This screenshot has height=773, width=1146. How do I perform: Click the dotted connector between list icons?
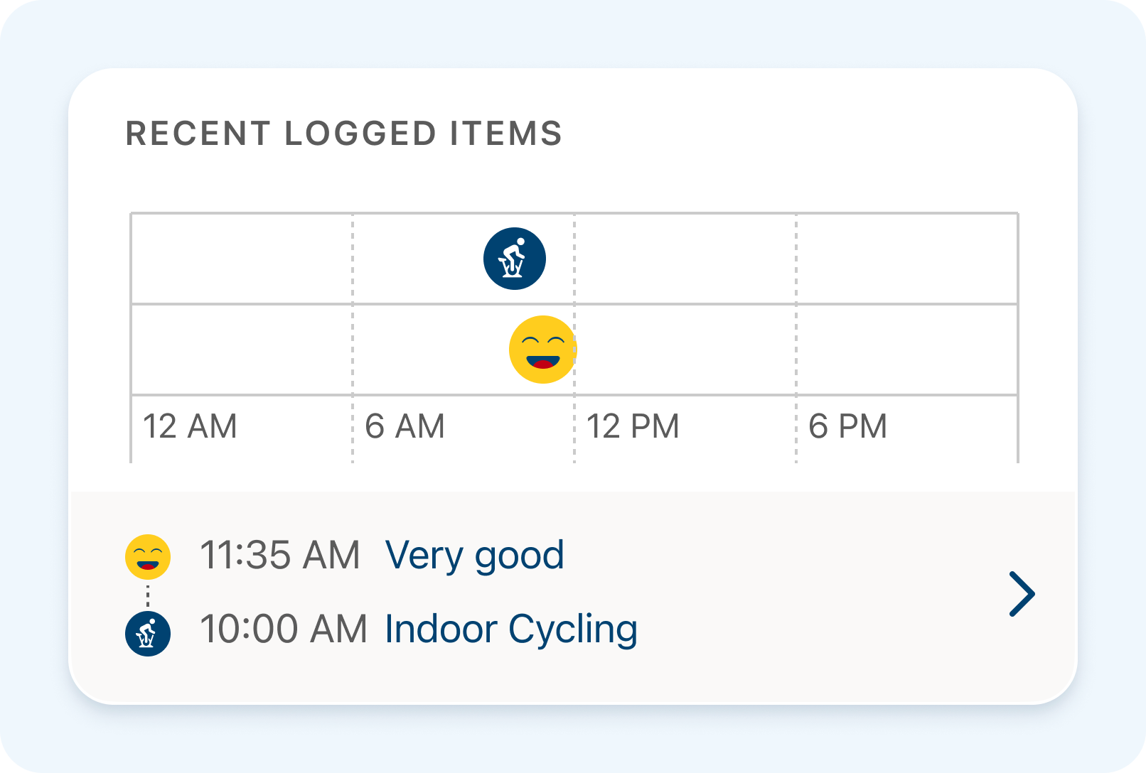point(148,595)
